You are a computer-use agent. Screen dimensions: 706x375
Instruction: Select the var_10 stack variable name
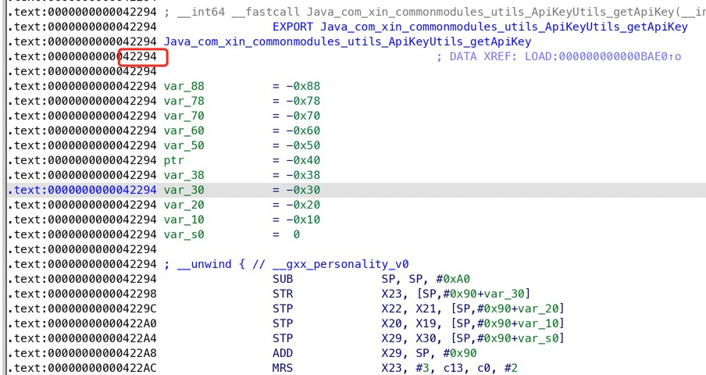(x=184, y=220)
